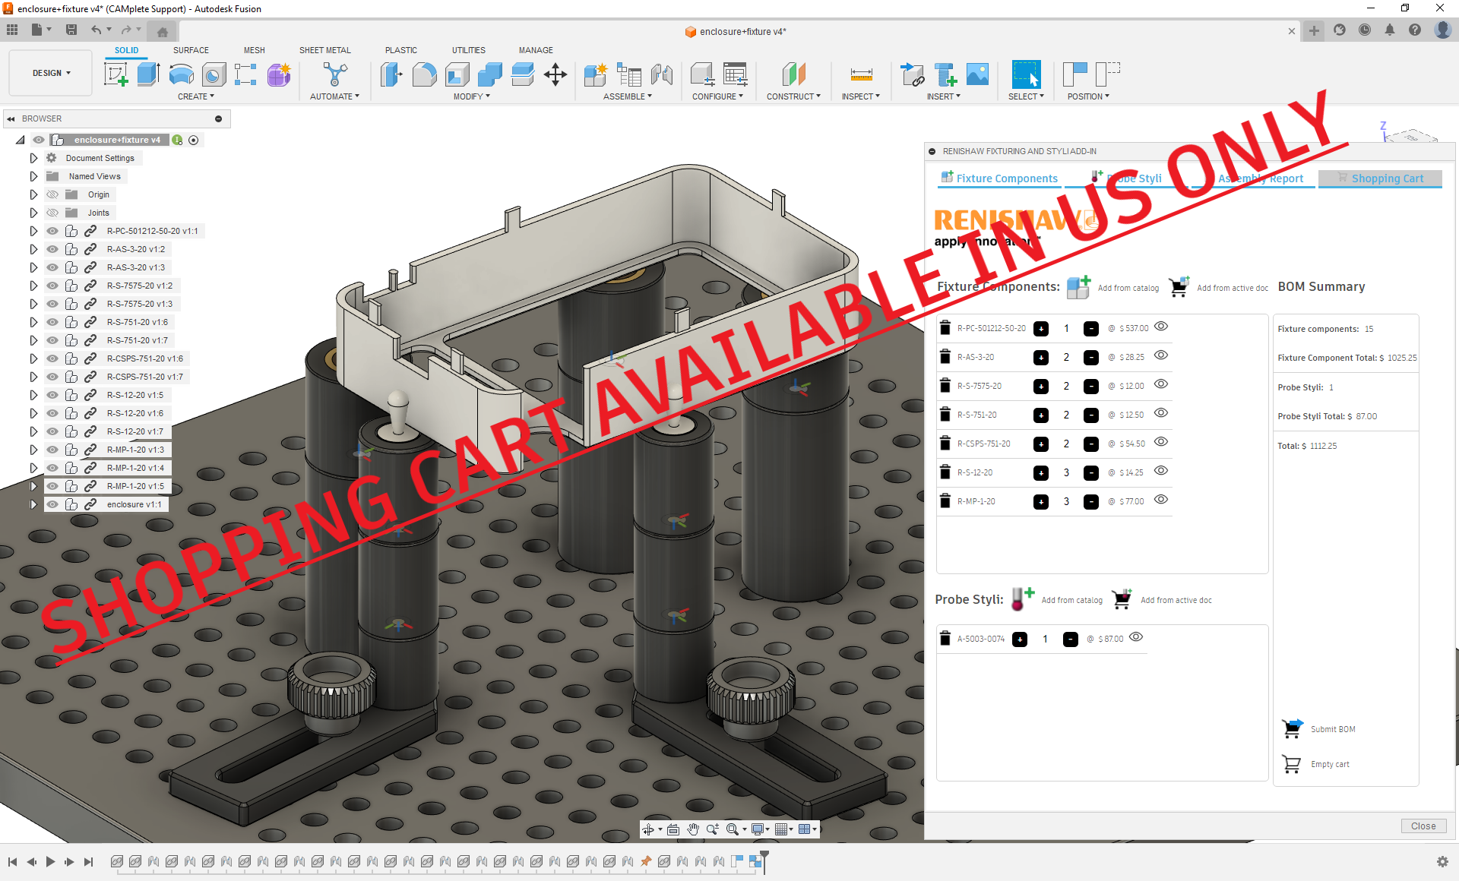Screen dimensions: 1459x881
Task: Expand the Document Settings node
Action: coord(33,158)
